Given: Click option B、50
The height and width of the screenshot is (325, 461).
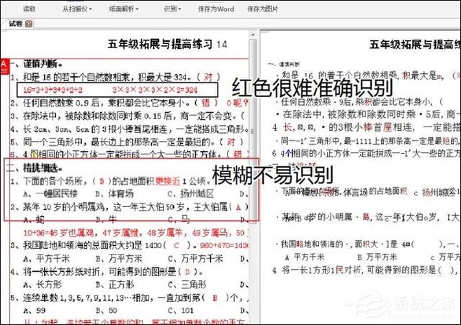Looking at the screenshot, I should click(x=107, y=311).
